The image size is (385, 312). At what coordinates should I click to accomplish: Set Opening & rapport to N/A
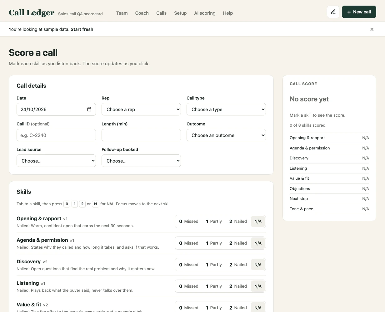[258, 221]
